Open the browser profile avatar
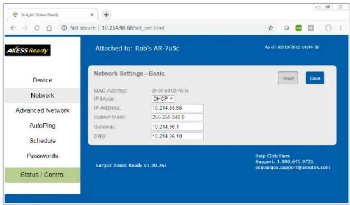350x205 pixels. [x=328, y=28]
